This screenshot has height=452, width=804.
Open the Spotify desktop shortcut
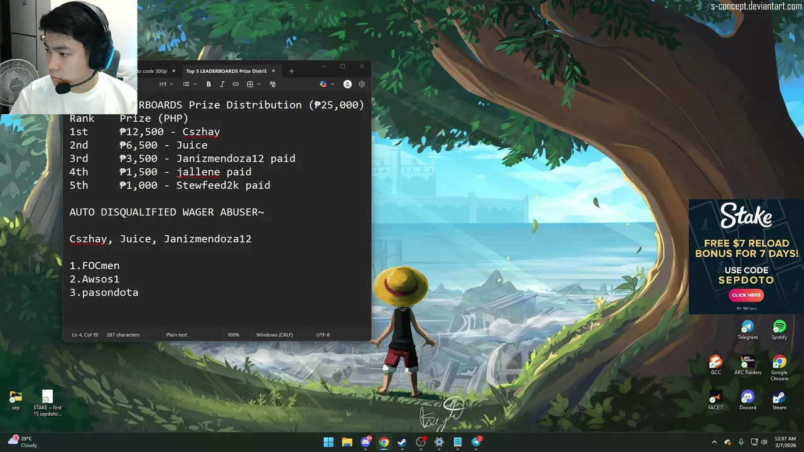pyautogui.click(x=780, y=330)
